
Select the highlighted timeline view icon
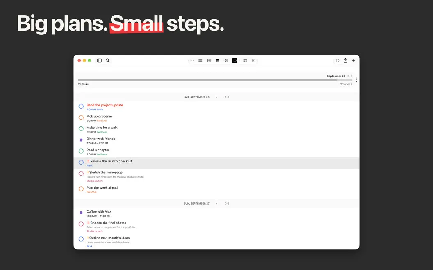point(235,61)
